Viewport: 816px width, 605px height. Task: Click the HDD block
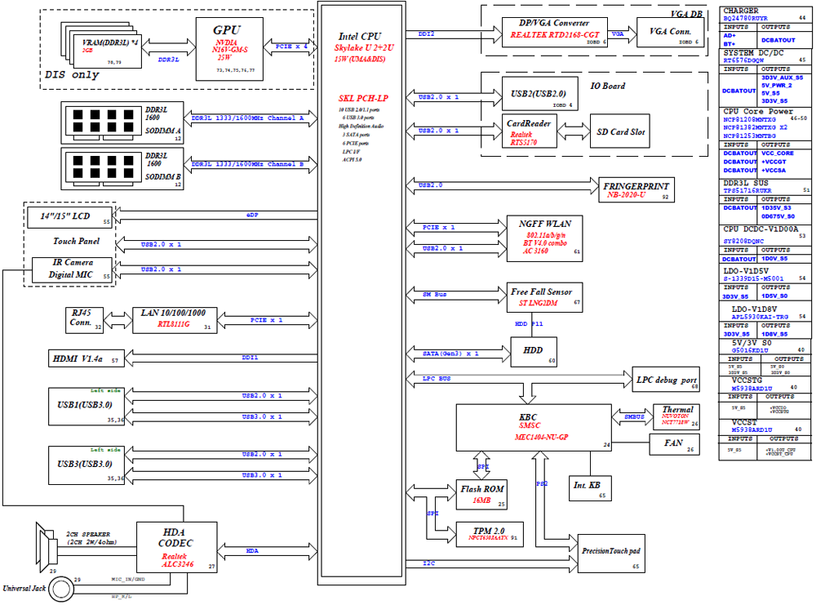534,352
